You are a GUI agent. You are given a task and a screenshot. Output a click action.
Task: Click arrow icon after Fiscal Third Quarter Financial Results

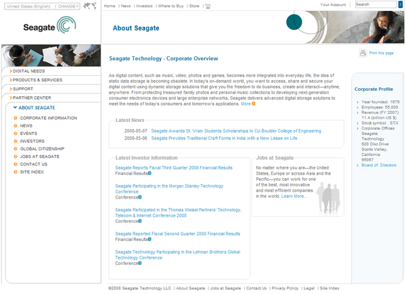(x=150, y=173)
